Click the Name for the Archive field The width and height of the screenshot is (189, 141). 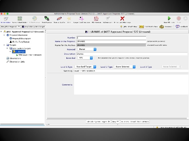point(111,45)
